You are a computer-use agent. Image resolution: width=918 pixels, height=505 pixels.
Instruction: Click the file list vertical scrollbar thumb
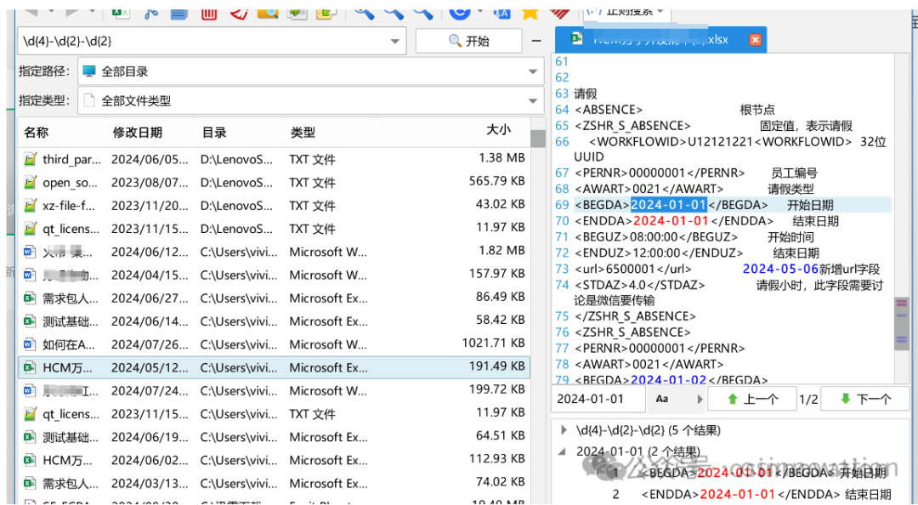pos(537,139)
